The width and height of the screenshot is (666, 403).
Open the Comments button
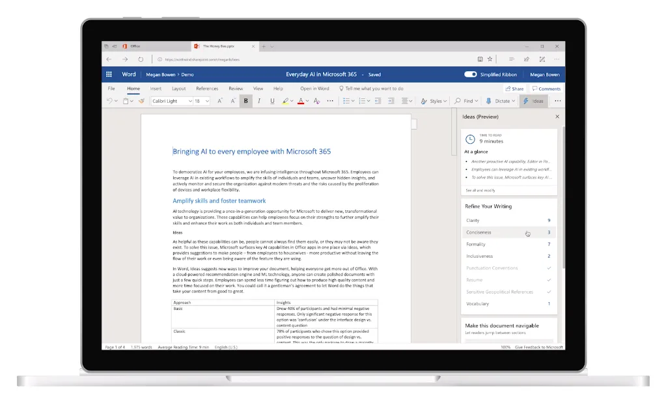tap(547, 89)
